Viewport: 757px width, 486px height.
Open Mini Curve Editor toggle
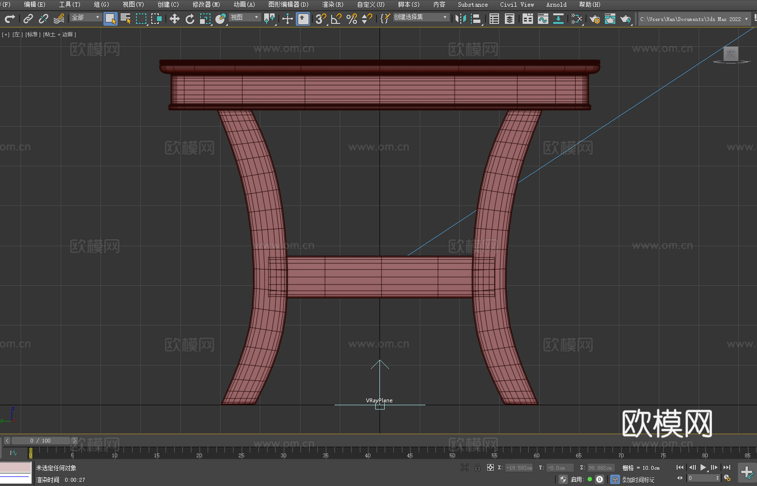13,453
